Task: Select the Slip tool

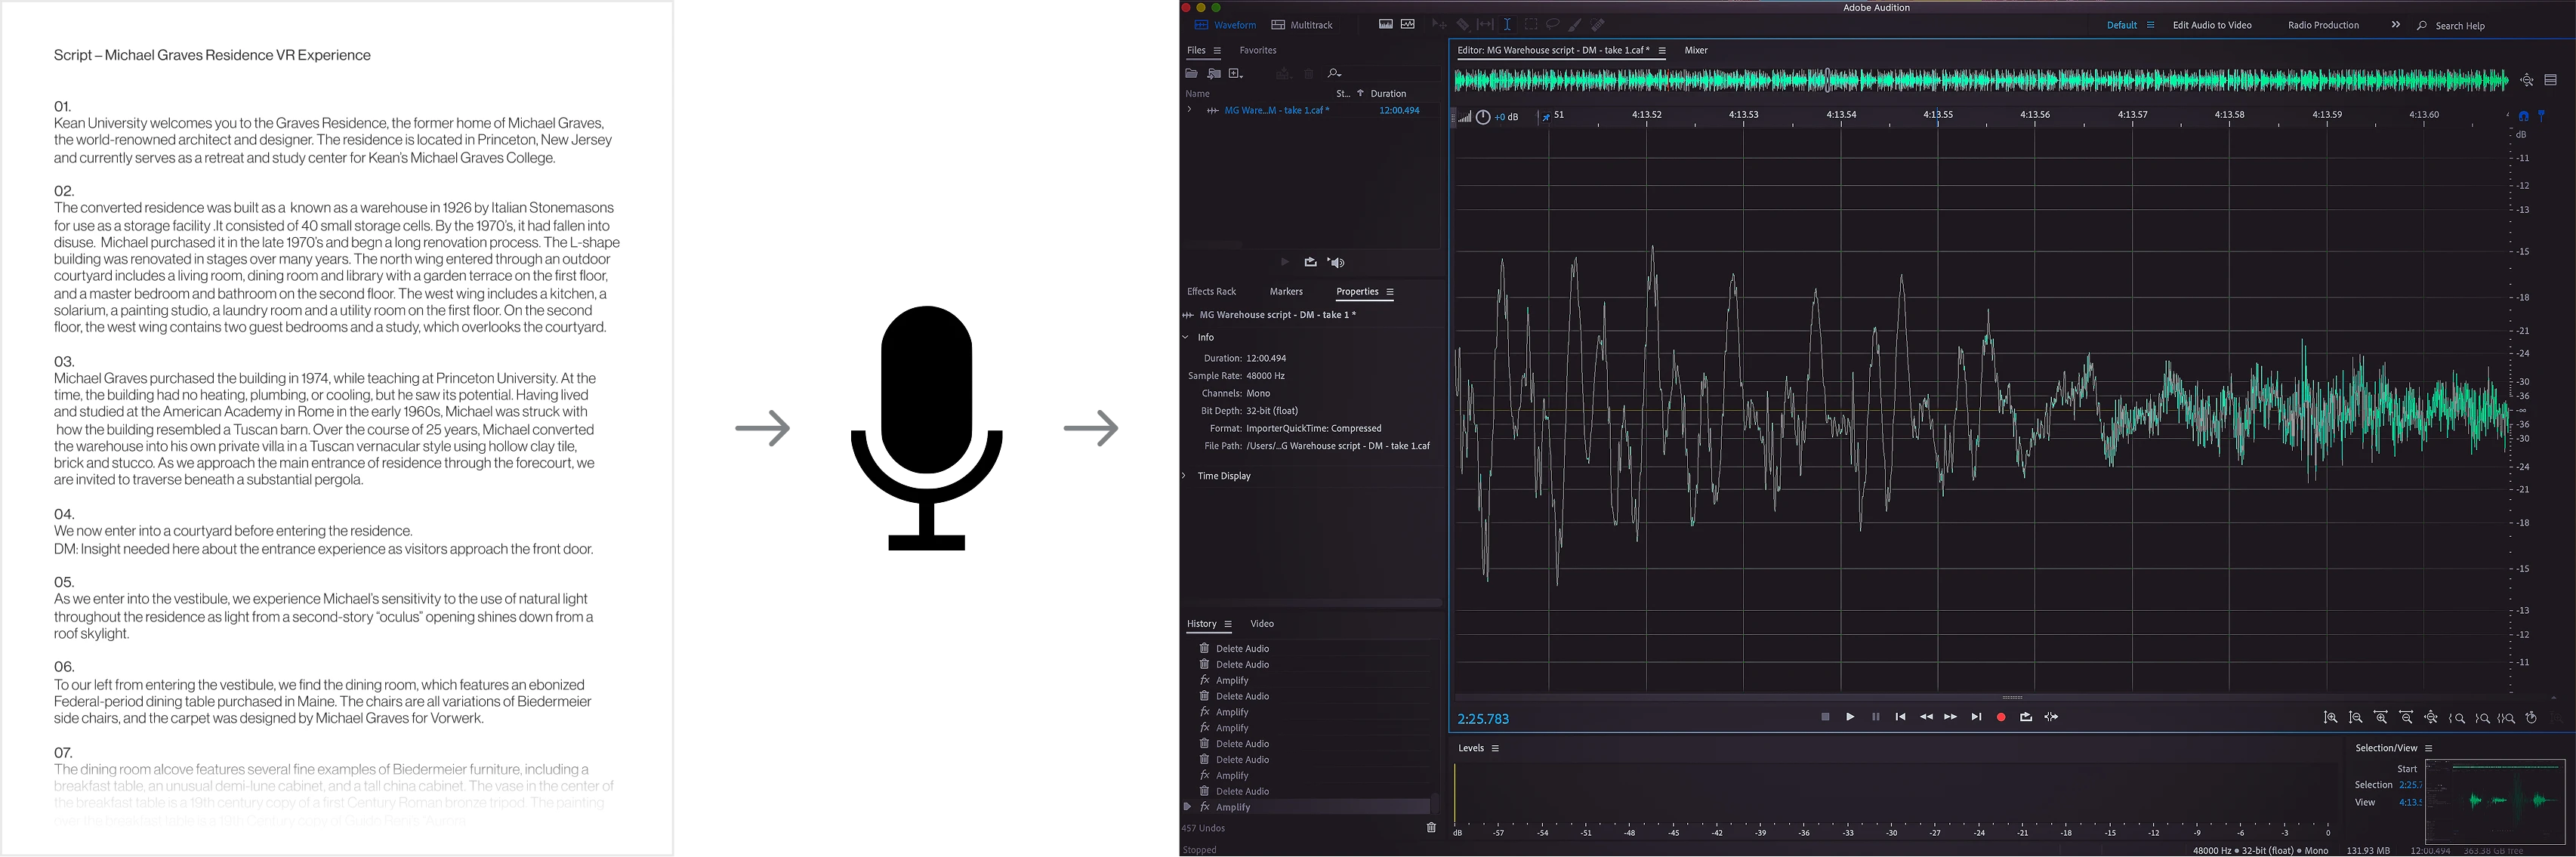Action: 1485,24
